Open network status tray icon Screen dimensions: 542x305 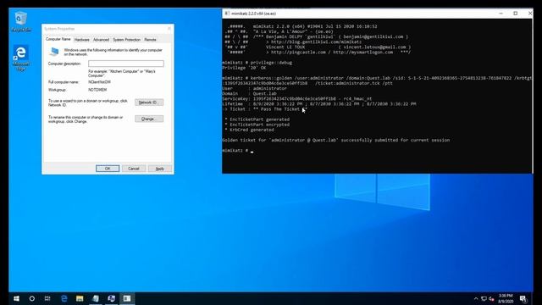484,299
